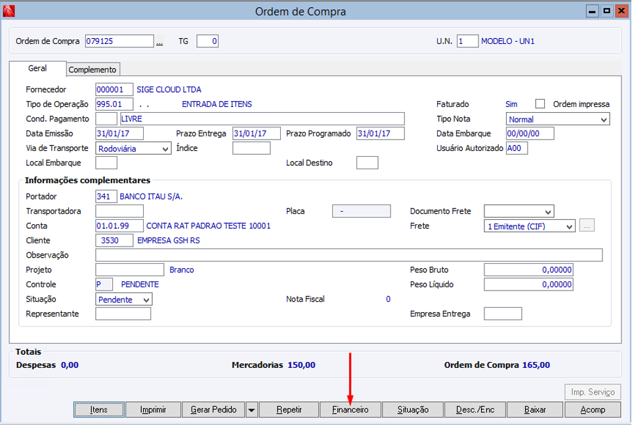Screen dimensions: 634x425
Task: Toggle the Ordem impressa checkbox
Action: [x=539, y=104]
